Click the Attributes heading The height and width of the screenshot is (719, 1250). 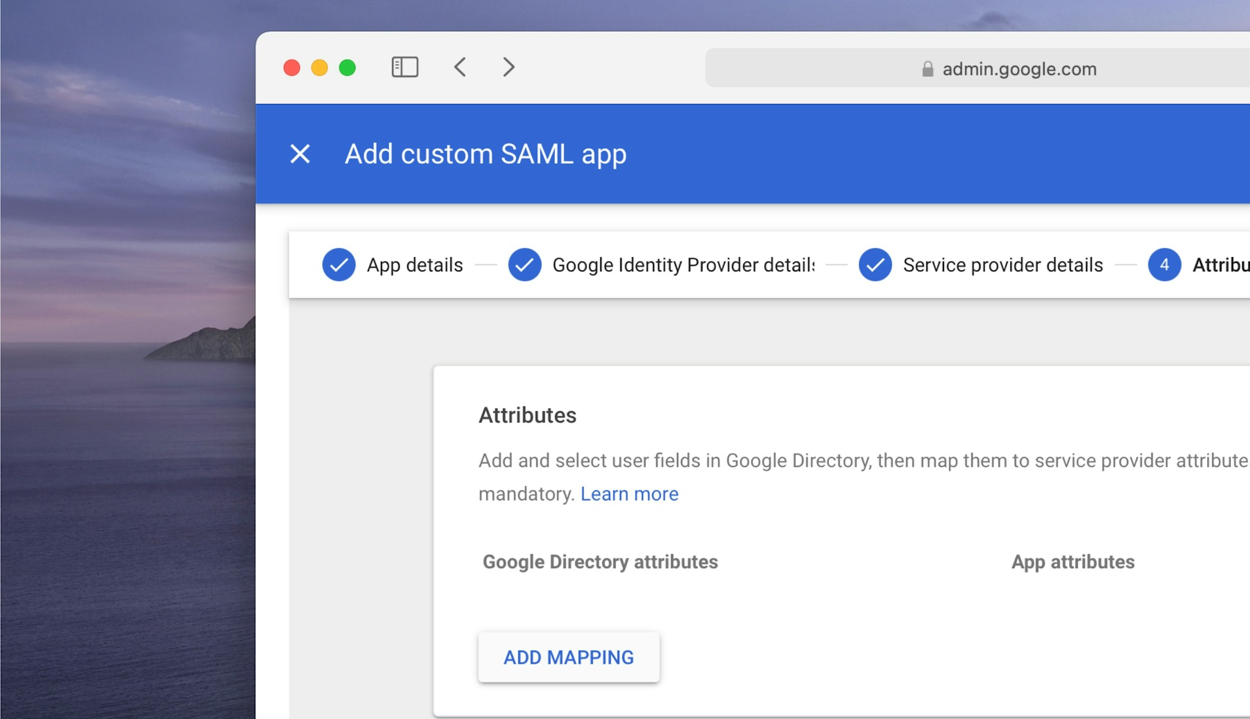(527, 415)
